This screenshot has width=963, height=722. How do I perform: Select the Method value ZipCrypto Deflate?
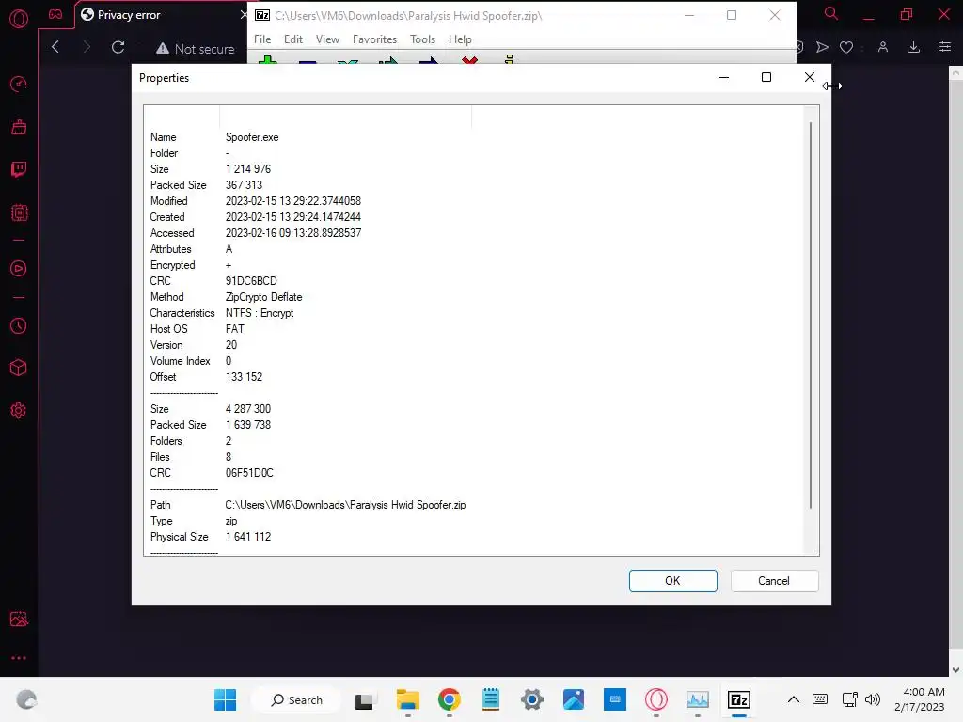point(264,296)
